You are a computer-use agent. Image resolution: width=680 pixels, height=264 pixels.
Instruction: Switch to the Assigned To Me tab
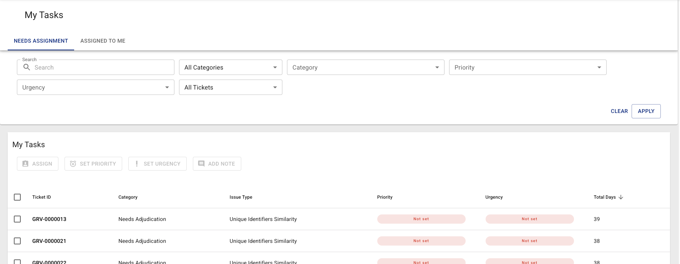[103, 41]
